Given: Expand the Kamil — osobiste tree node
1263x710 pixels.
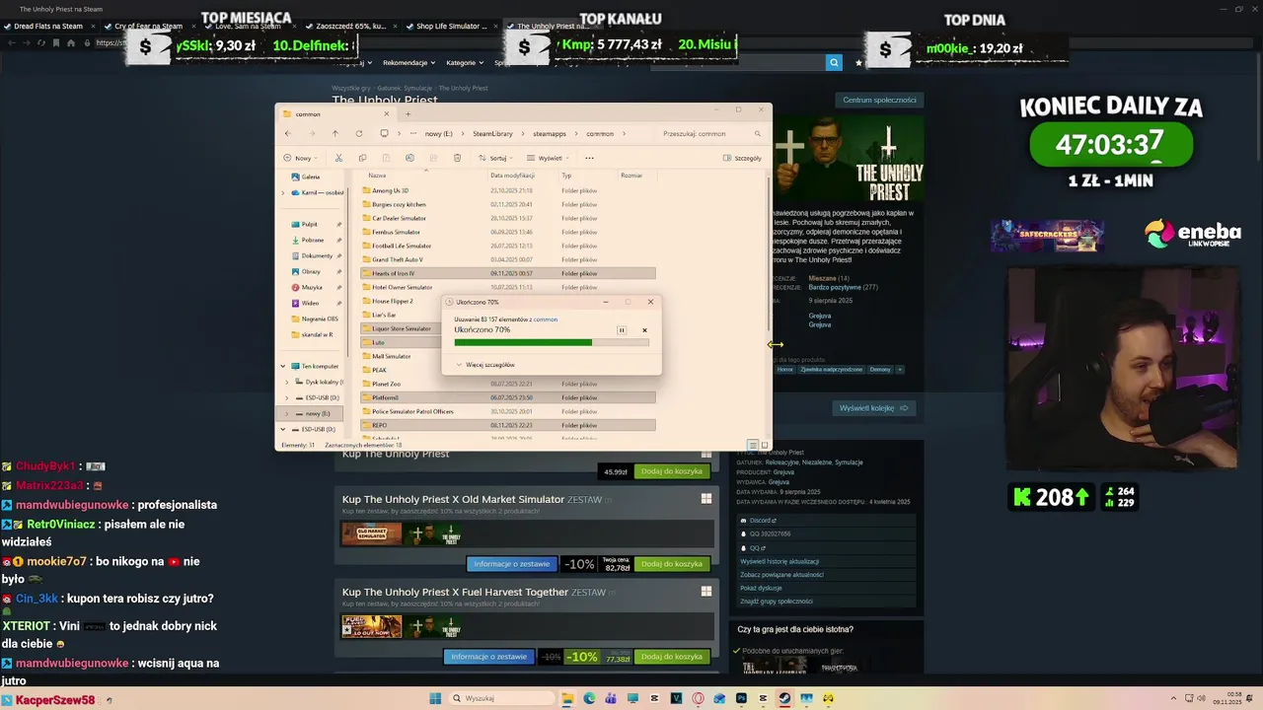Looking at the screenshot, I should pos(283,192).
